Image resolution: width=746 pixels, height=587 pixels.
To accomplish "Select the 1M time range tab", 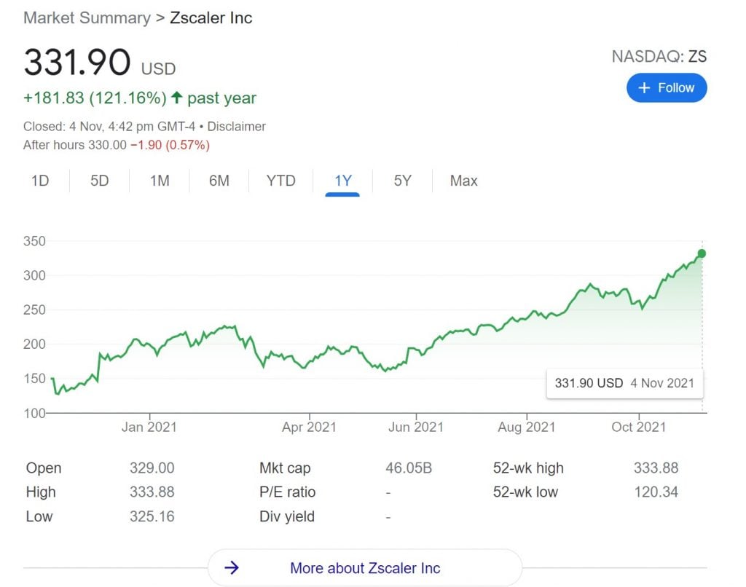I will click(160, 181).
